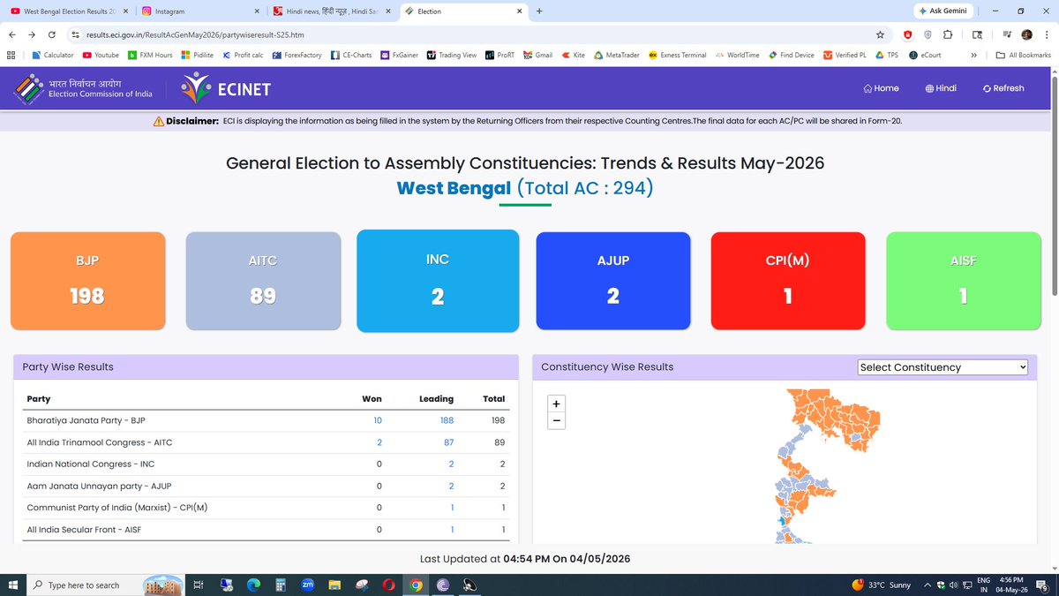
Task: Open the Kite bookmark
Action: coord(574,55)
